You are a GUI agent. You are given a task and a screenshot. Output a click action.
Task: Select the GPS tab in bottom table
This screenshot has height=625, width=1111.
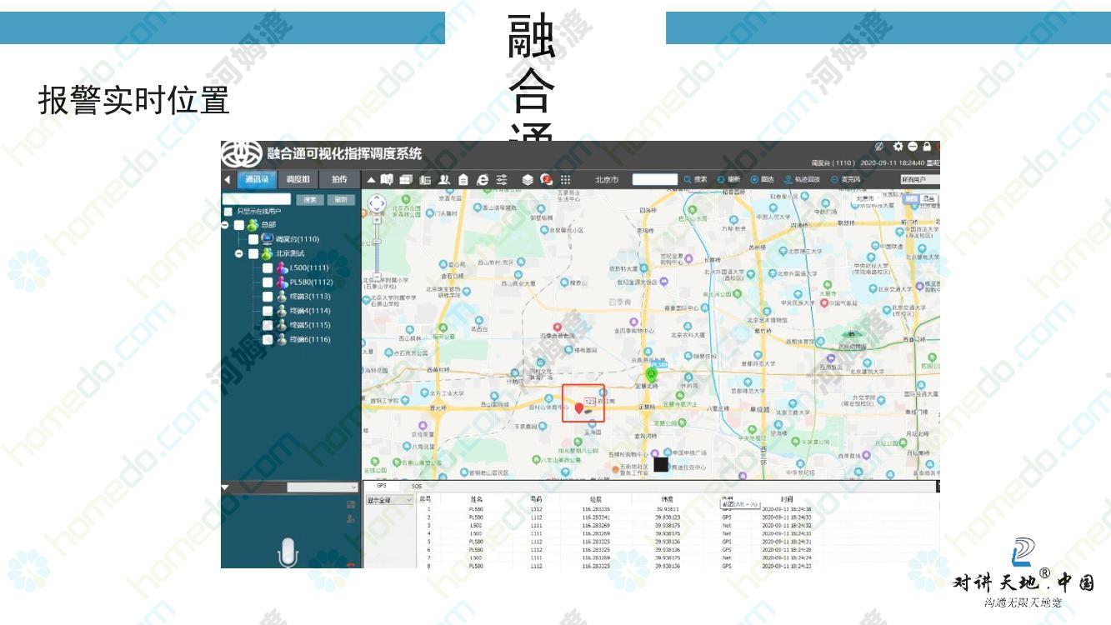[382, 485]
